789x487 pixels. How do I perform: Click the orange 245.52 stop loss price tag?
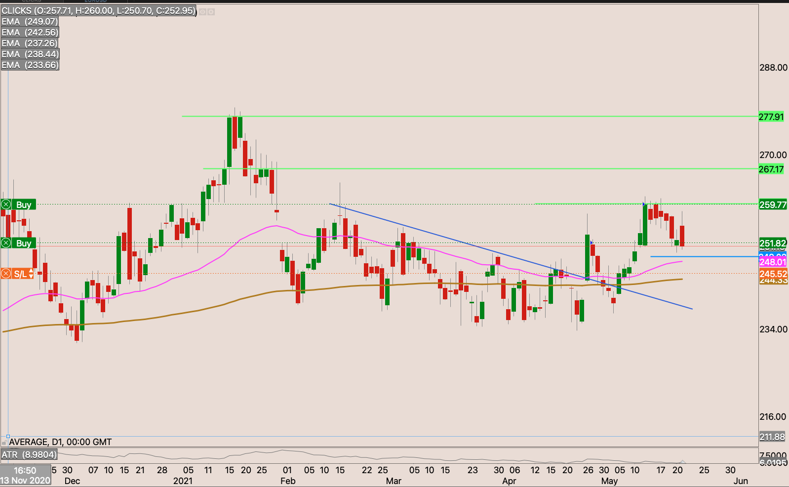(773, 274)
